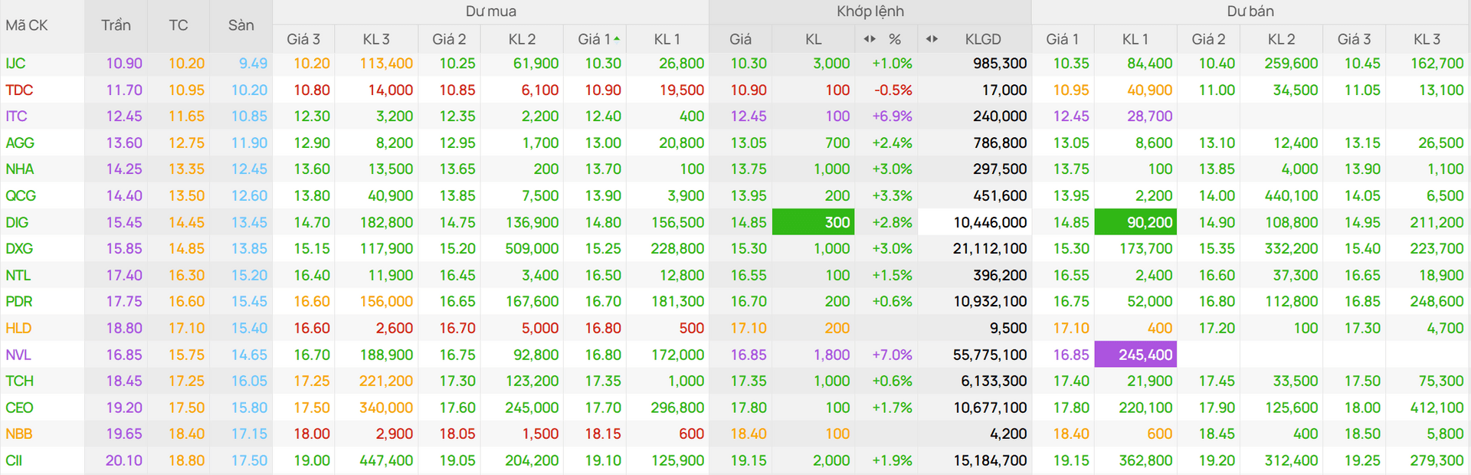Screen dimensions: 1471x475
Task: Open the IJC stock symbol
Action: pos(15,64)
